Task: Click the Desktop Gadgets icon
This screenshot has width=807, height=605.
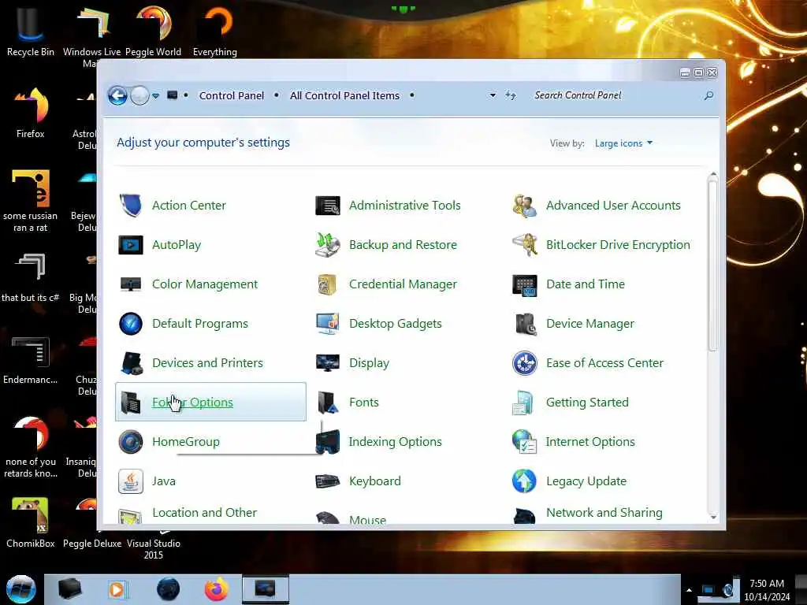Action: coord(328,324)
